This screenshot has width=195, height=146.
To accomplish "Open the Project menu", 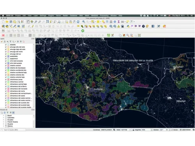I will click(x=18, y=16).
